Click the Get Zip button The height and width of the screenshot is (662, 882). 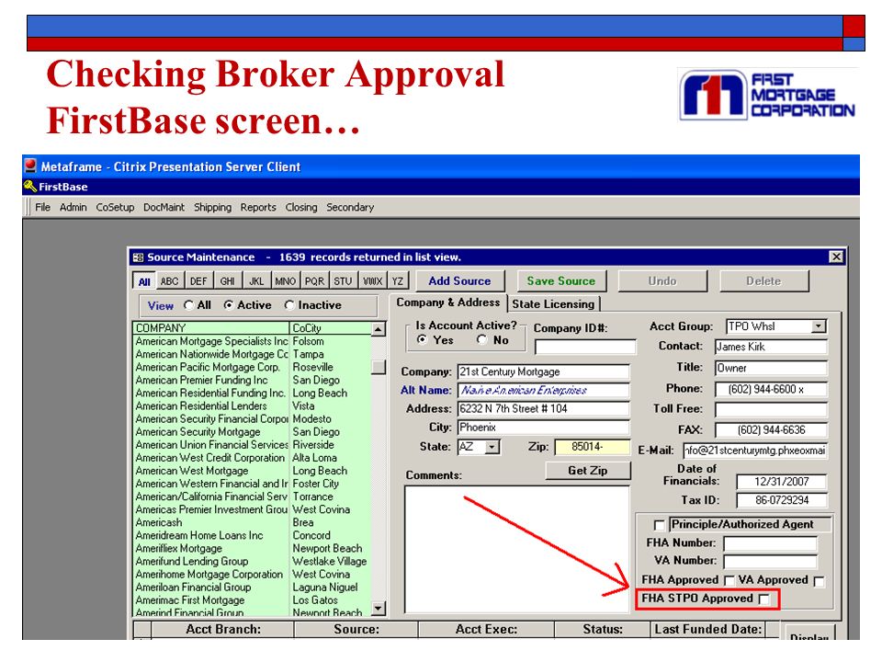click(588, 470)
